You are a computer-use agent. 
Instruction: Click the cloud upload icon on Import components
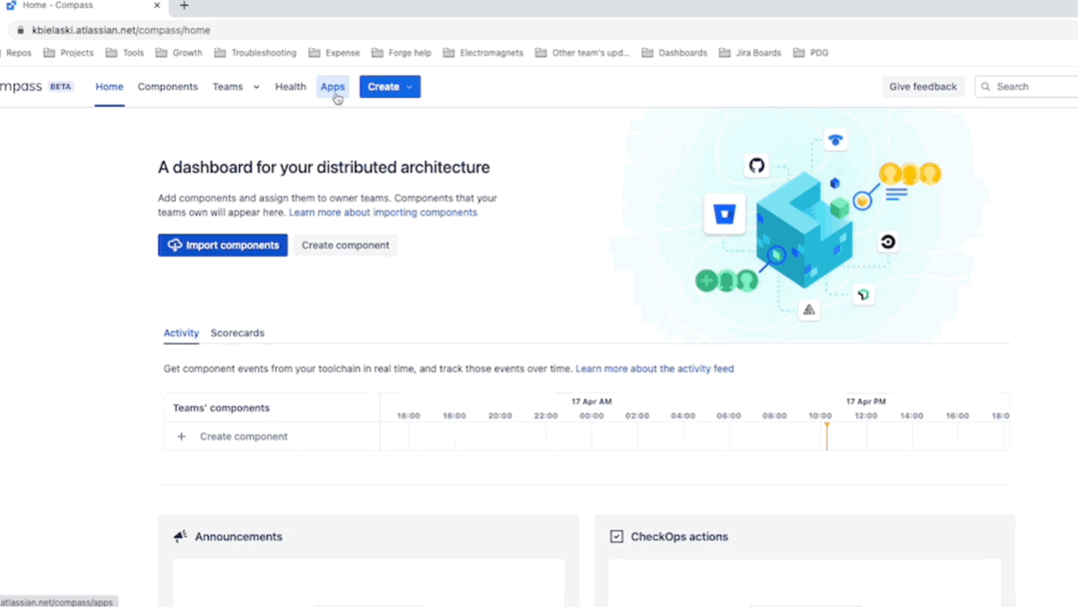tap(175, 246)
